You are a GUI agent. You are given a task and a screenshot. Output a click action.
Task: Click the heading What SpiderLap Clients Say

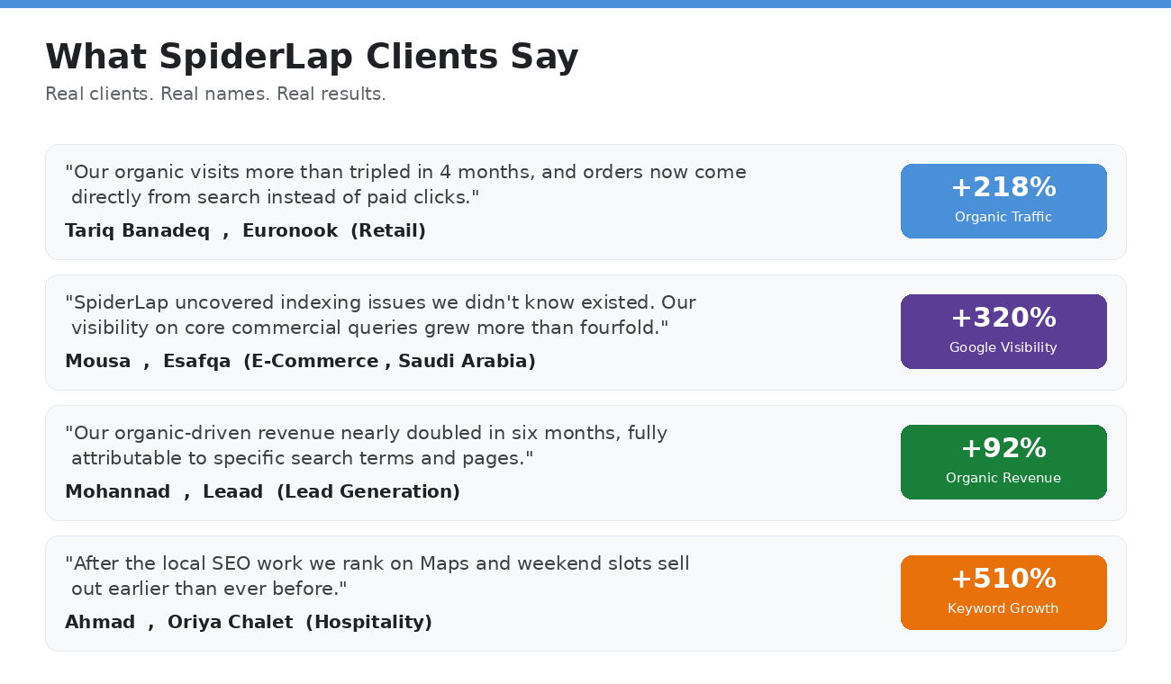click(x=312, y=58)
